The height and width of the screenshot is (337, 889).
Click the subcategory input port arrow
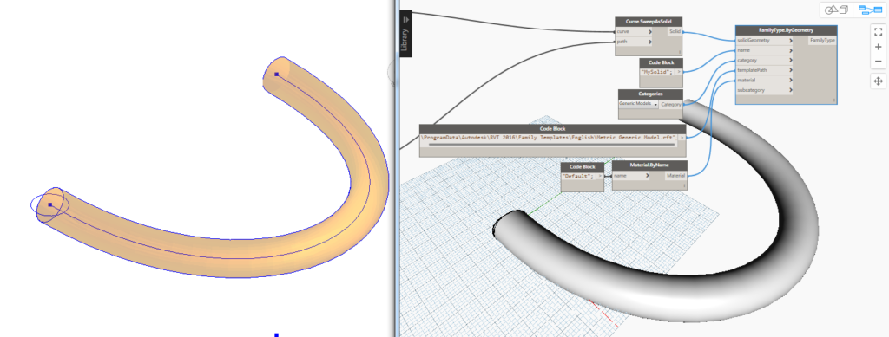pos(790,90)
